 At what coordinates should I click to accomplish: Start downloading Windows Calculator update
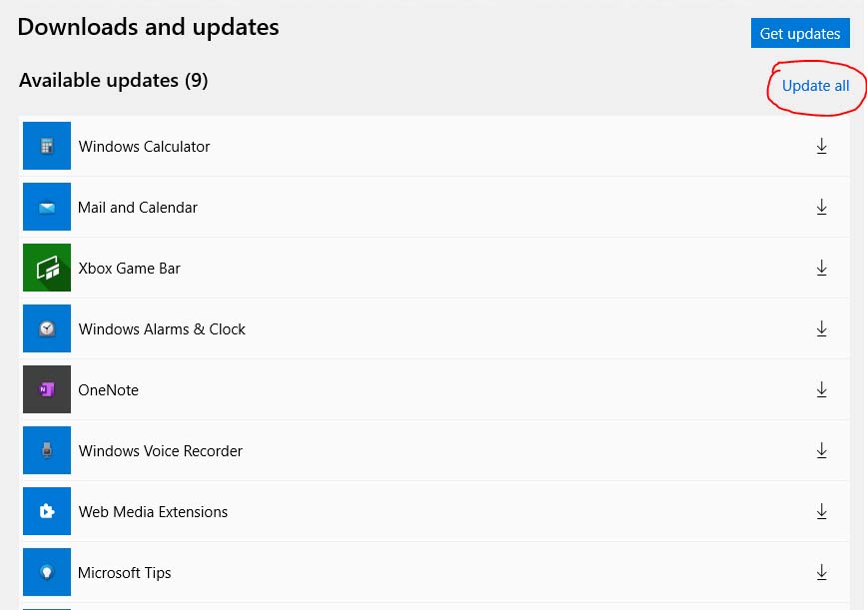point(821,146)
